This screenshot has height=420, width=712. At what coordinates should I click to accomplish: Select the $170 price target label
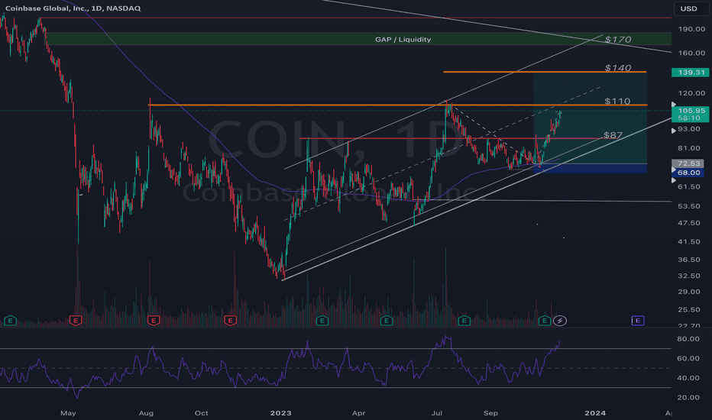tap(618, 40)
